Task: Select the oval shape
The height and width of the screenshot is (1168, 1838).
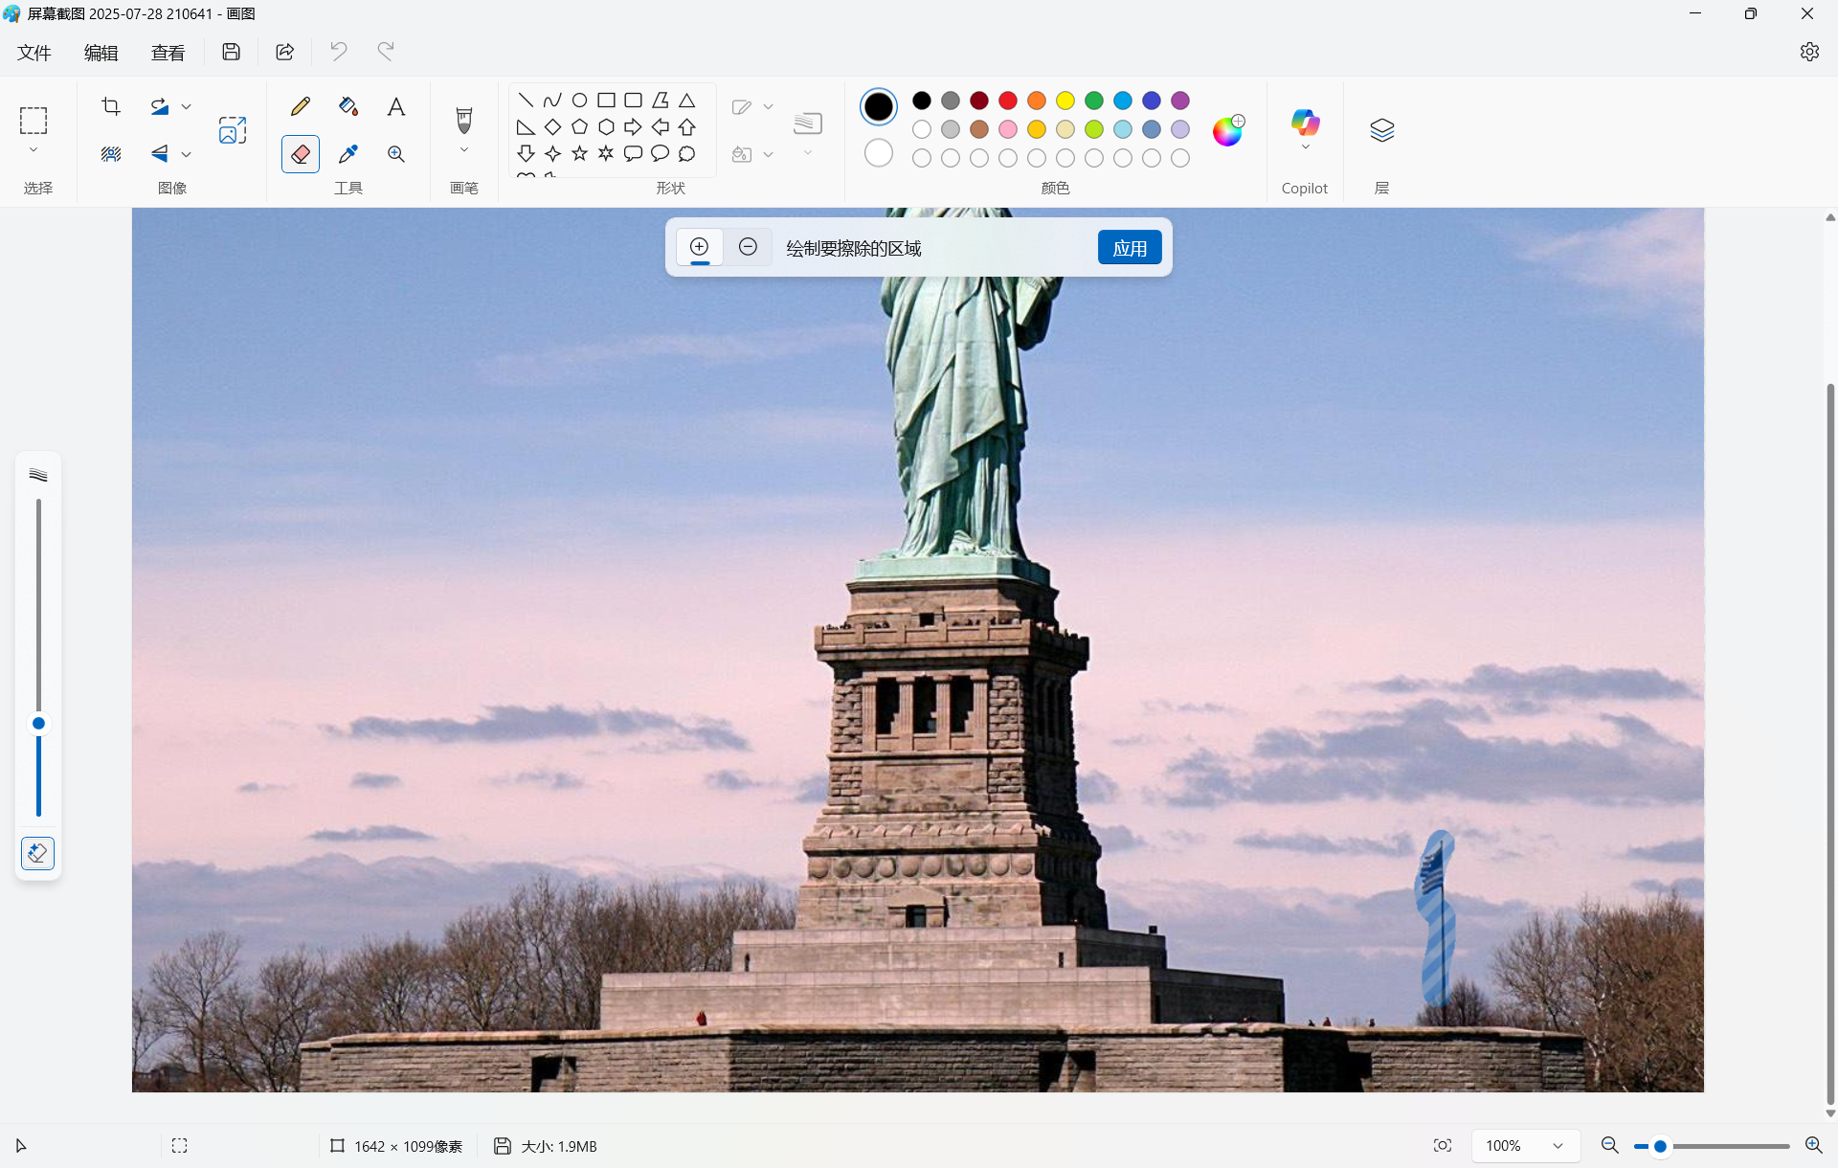Action: coord(579,101)
